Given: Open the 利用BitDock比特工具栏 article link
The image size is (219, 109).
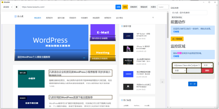Looking at the screenshot, I should coord(144,86).
